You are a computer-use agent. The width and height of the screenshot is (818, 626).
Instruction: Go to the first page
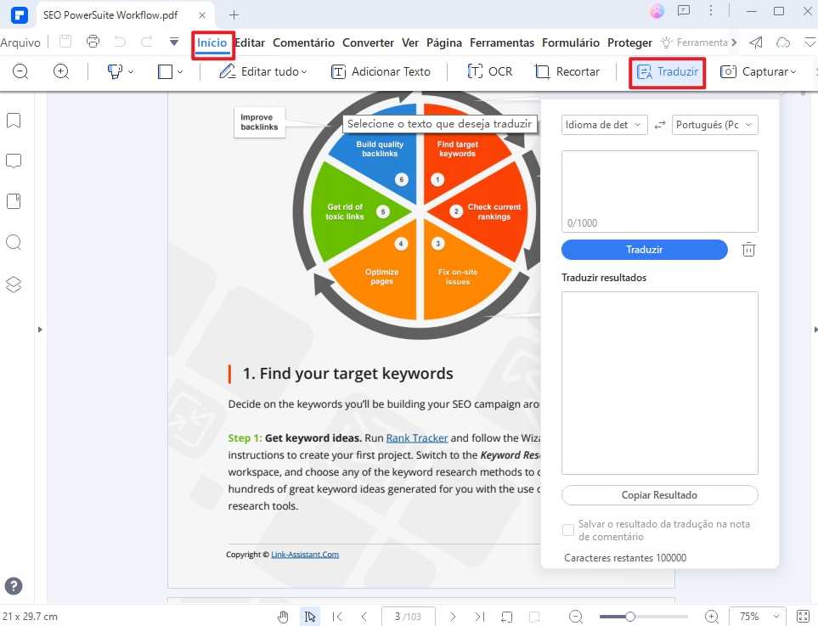(337, 617)
